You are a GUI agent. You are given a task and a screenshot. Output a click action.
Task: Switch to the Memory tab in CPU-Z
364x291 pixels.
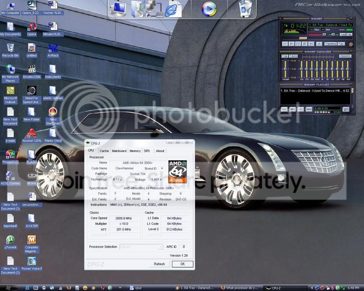(x=135, y=151)
